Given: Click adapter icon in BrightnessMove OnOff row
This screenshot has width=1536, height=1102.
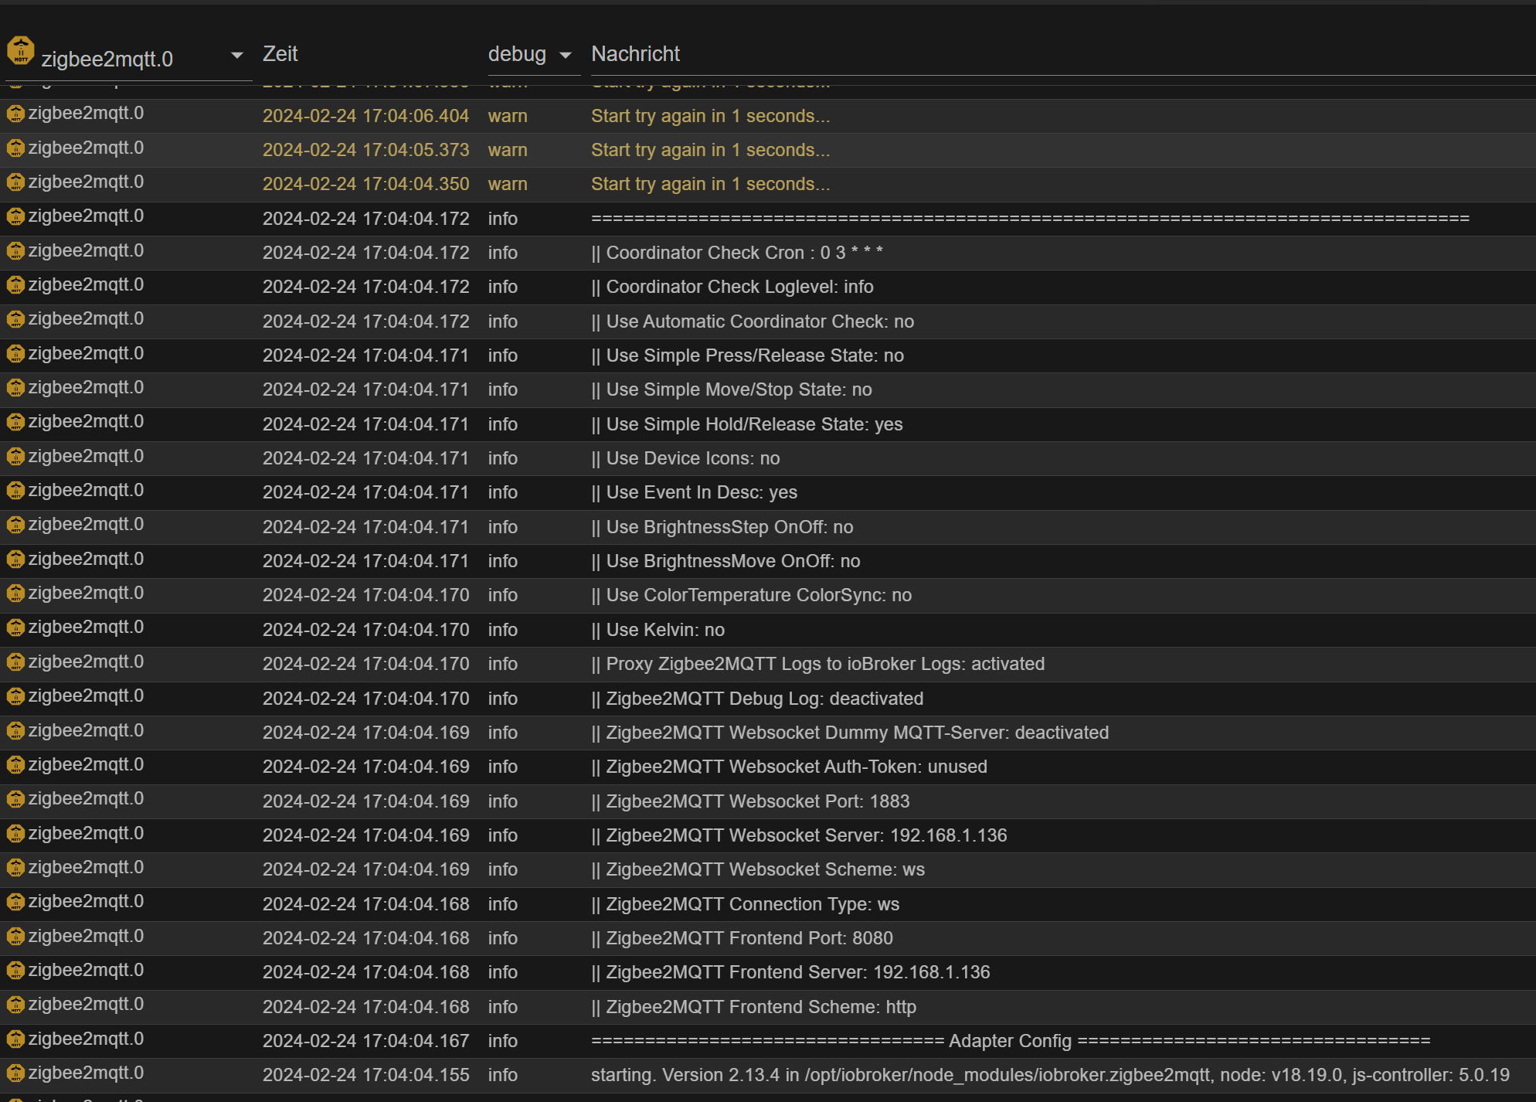Looking at the screenshot, I should 15,560.
